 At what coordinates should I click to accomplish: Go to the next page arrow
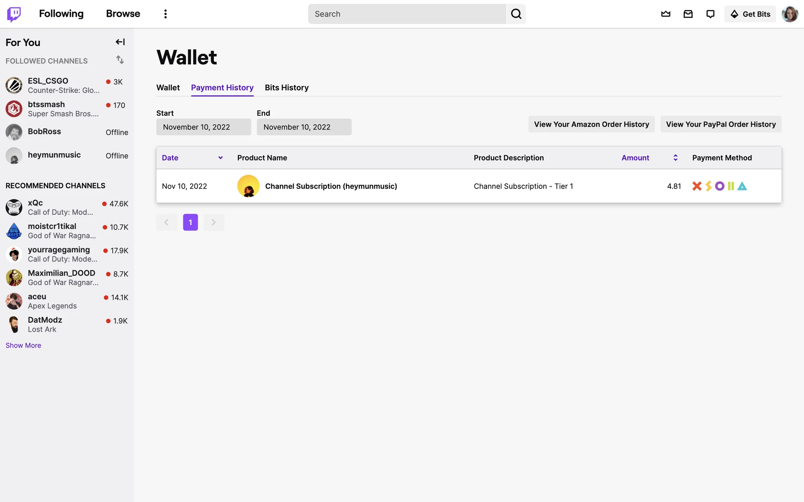click(x=214, y=222)
